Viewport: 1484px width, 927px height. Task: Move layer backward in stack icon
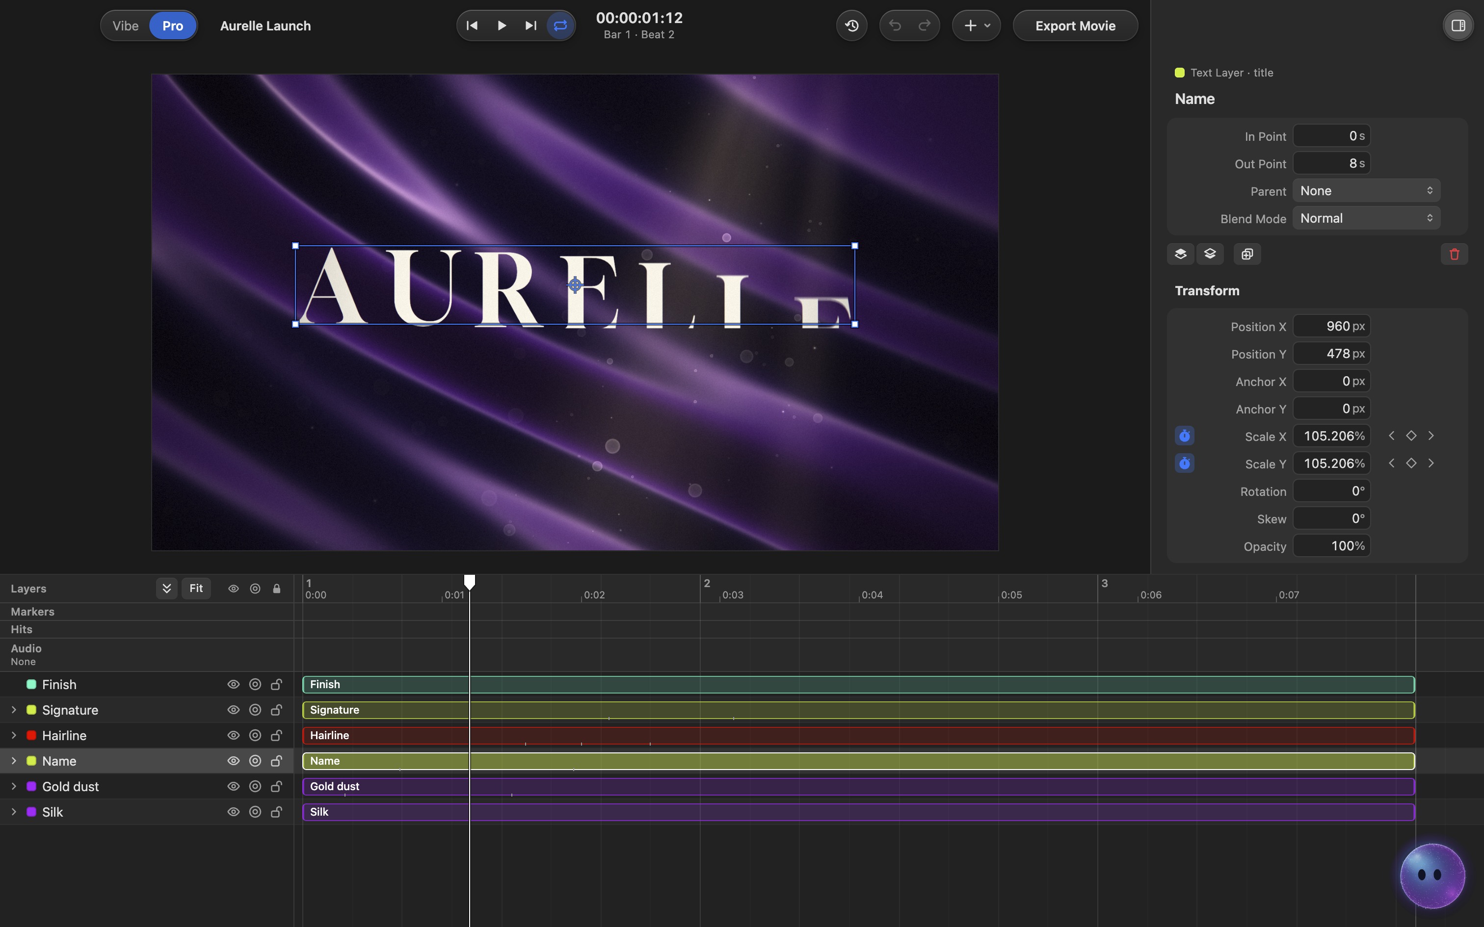(1210, 254)
